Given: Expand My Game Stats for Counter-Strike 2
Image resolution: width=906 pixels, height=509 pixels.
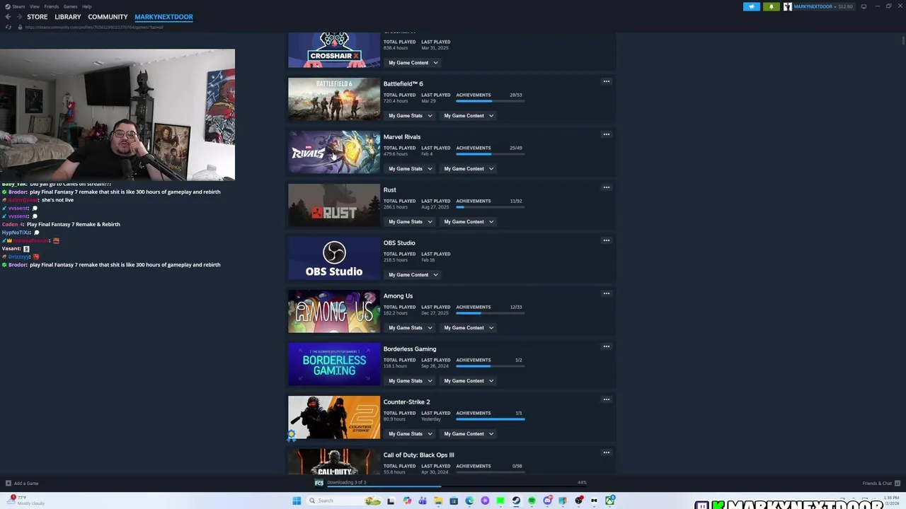Looking at the screenshot, I should point(410,434).
